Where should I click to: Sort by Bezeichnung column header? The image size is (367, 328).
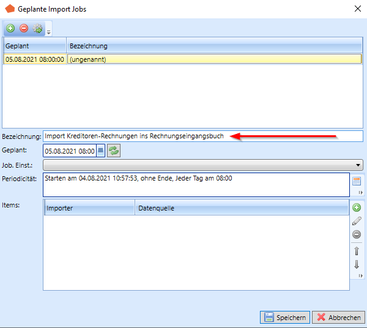coord(214,46)
